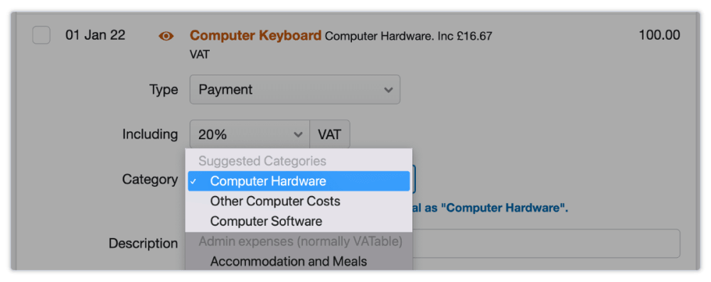Expand the 20% VAT rate dropdown
Viewport: 711px width, 282px height.
[250, 134]
